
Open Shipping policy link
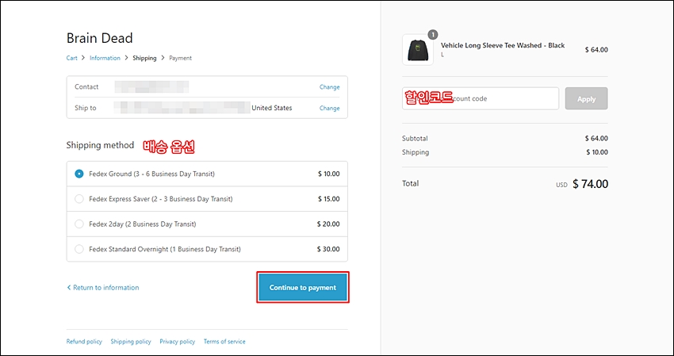pos(131,342)
